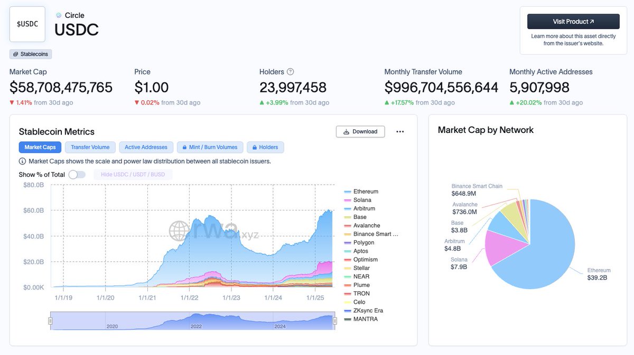Click the Avalanche $736.0M pie label

pos(464,208)
